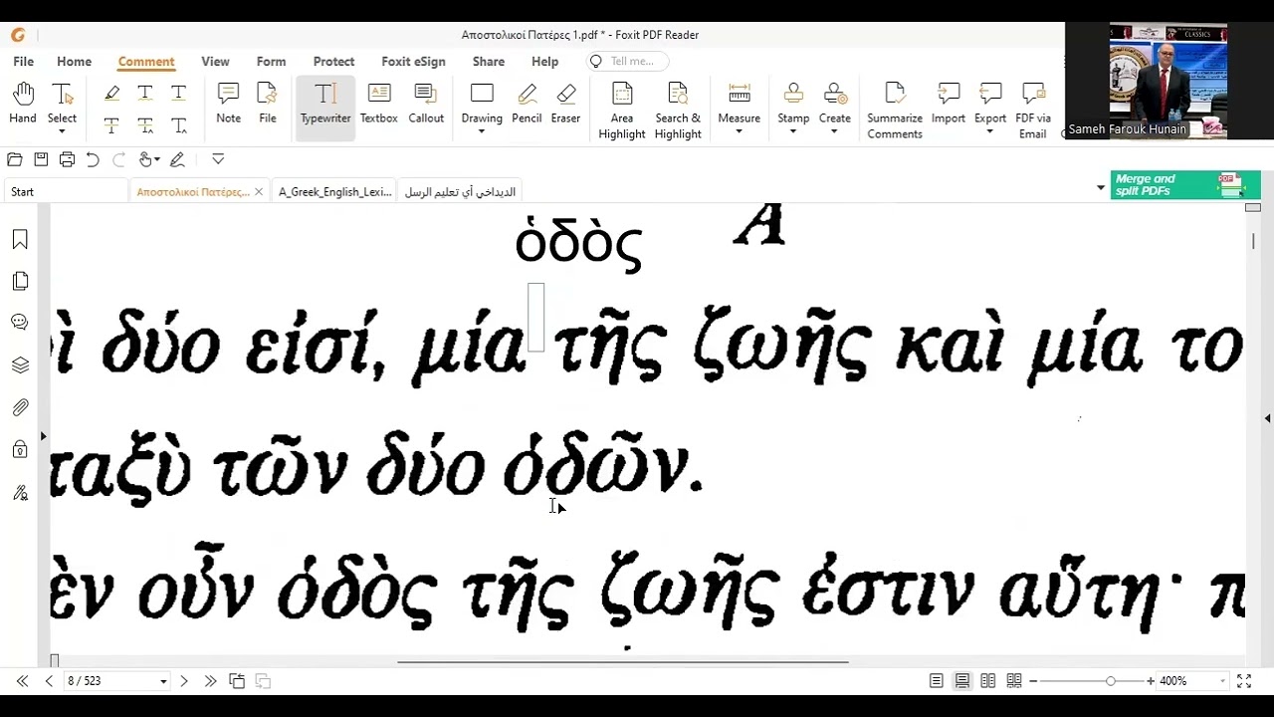Open the Stamp dropdown
1274x717 pixels.
(x=793, y=131)
